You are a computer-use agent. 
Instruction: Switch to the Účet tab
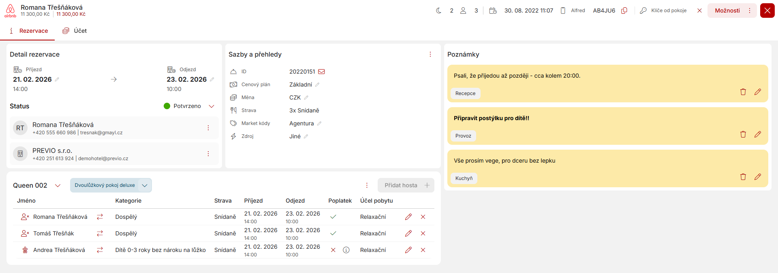point(75,31)
